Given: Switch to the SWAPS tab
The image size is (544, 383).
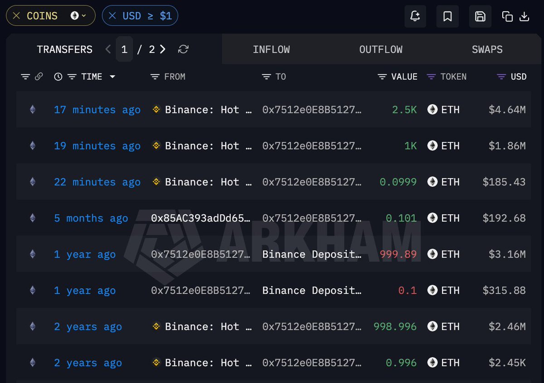Looking at the screenshot, I should click(x=487, y=49).
